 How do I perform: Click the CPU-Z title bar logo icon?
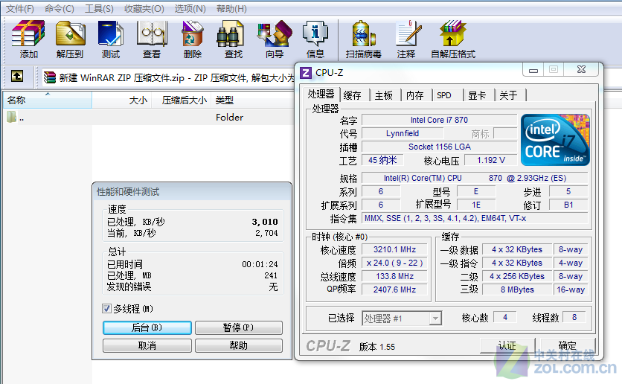306,73
